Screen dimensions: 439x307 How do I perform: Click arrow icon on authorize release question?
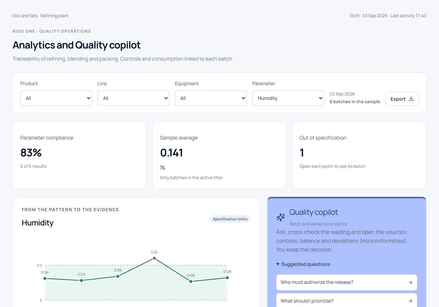tap(410, 282)
